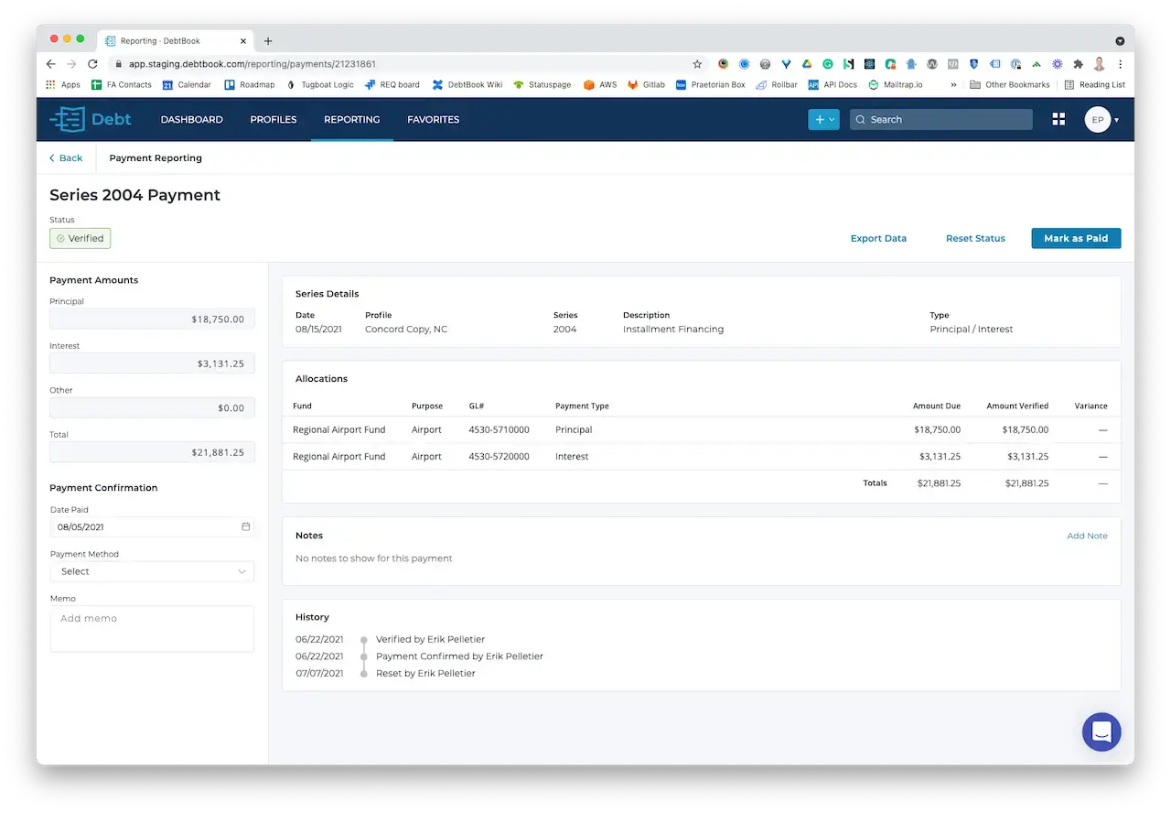Open Chrome Extensions puzzle icon

pos(1079,64)
